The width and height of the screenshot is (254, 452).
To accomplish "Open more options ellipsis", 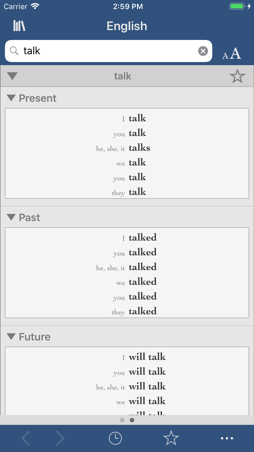I will coord(227,438).
